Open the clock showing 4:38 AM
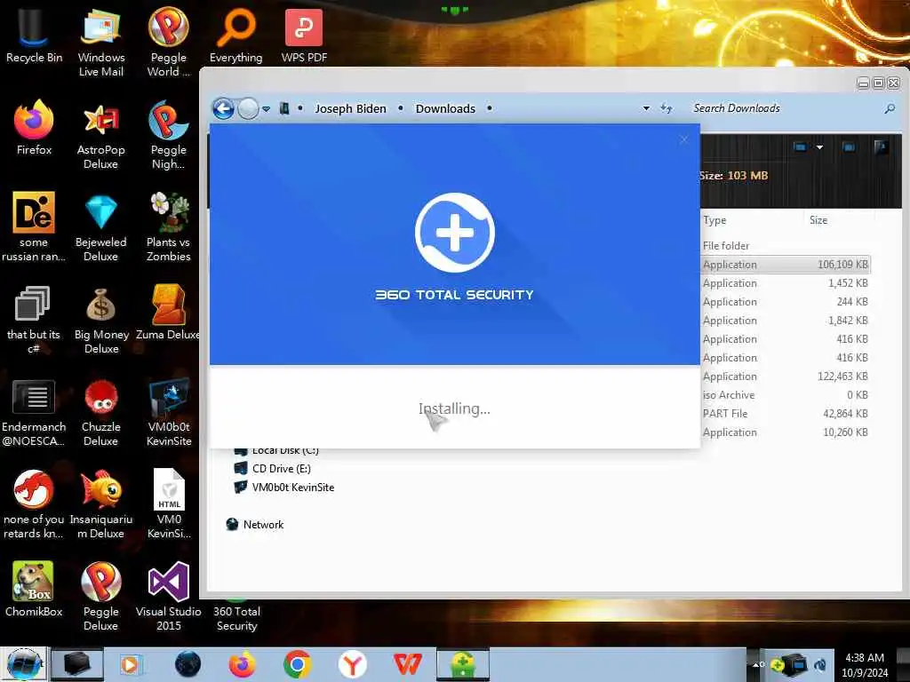 tap(865, 664)
